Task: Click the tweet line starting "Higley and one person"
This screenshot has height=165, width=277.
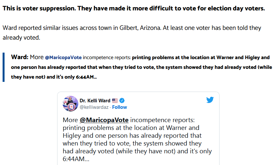Action: [132, 135]
